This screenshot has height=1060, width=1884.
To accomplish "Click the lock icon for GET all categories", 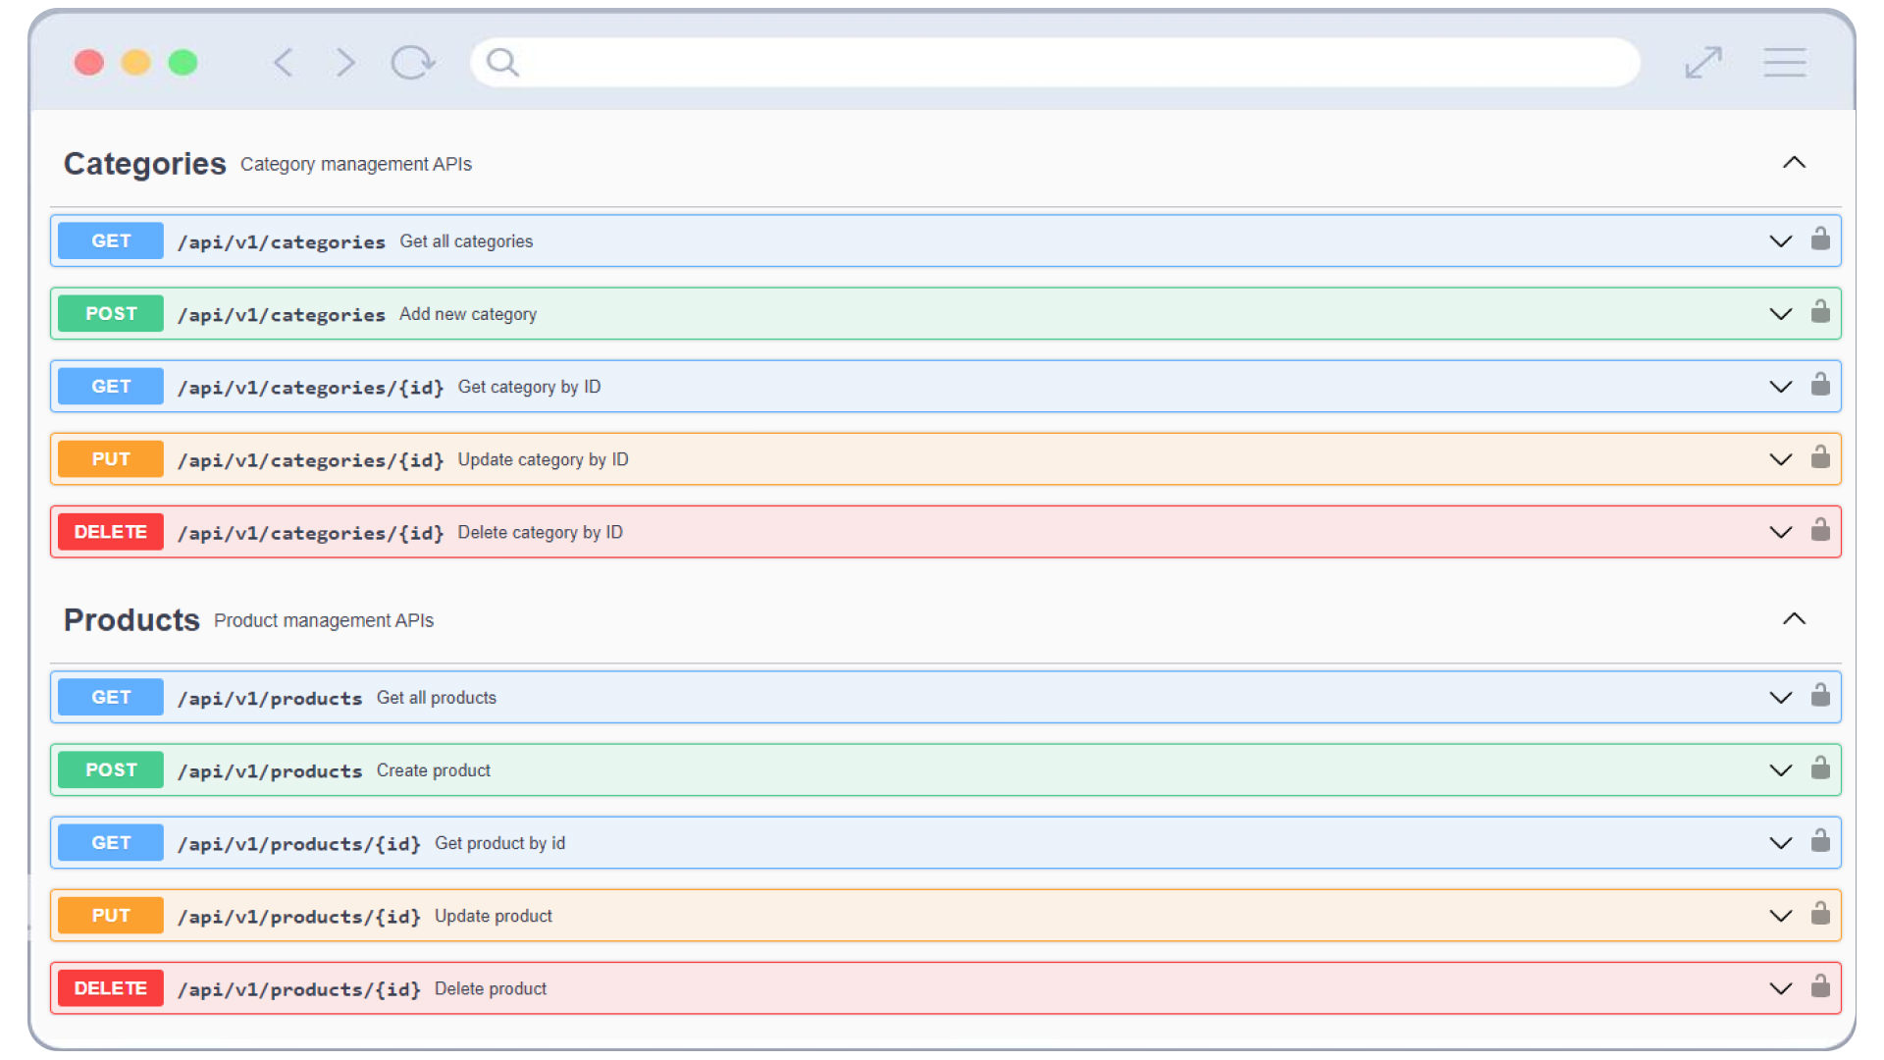I will [1820, 238].
